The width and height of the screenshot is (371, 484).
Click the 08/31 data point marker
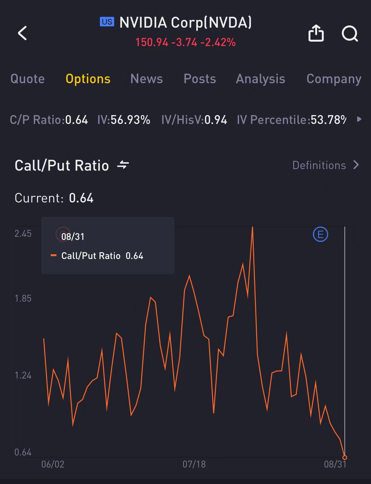coord(345,457)
